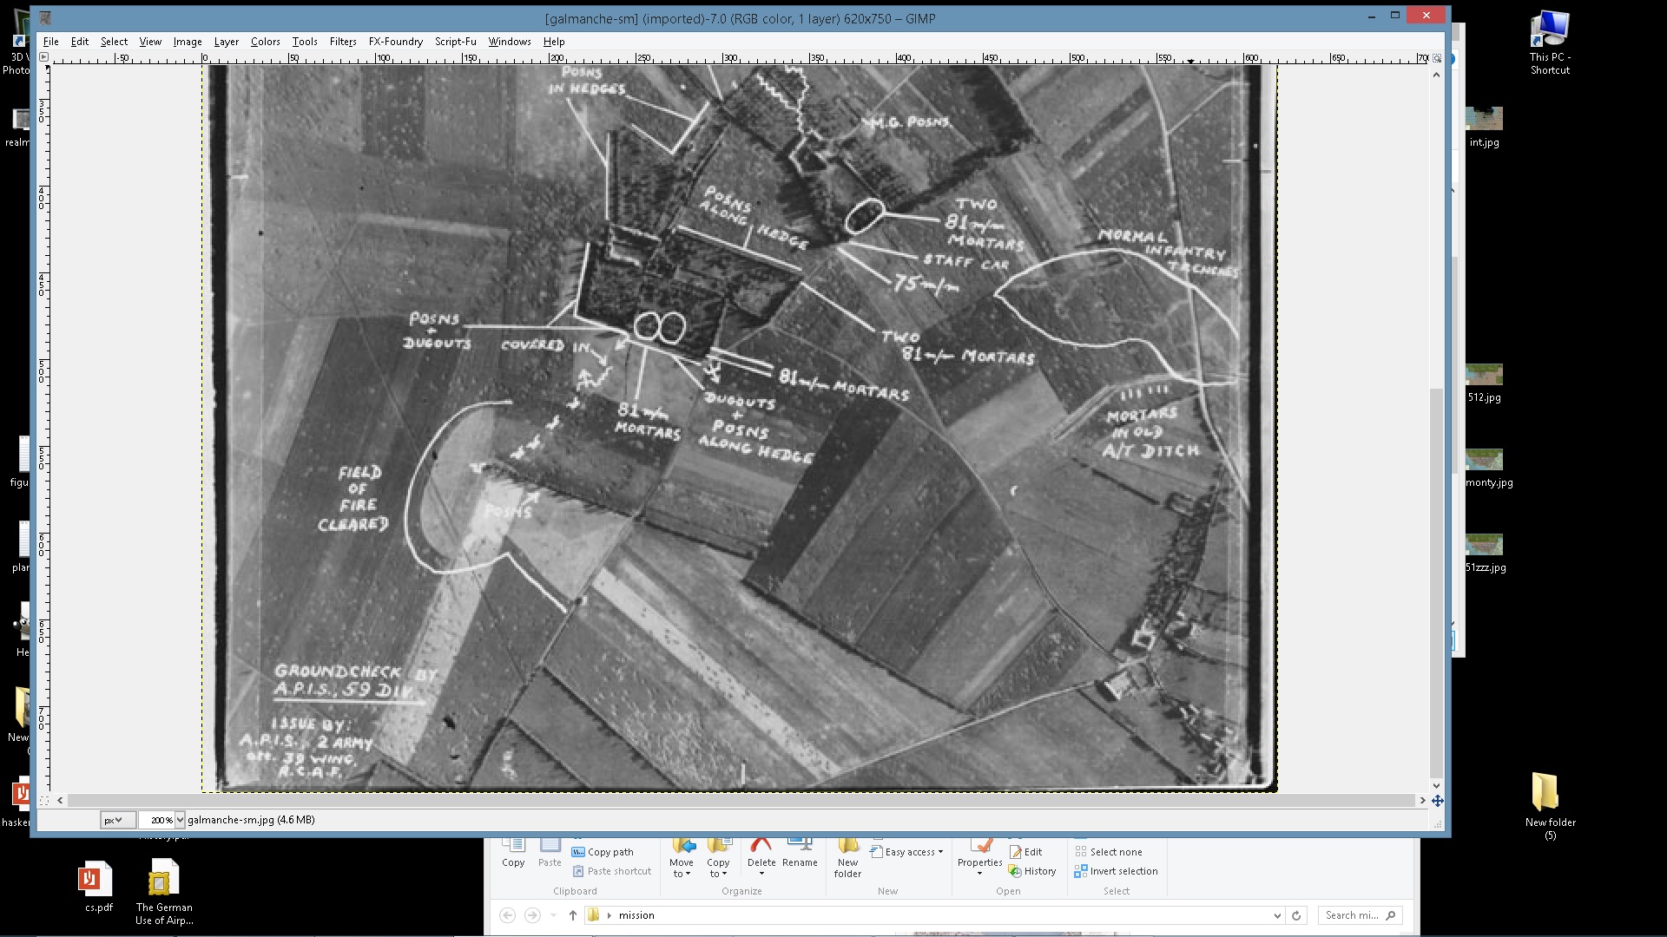Screen dimensions: 1667x937
Task: Click the Explorer Back arrow
Action: [x=508, y=915]
